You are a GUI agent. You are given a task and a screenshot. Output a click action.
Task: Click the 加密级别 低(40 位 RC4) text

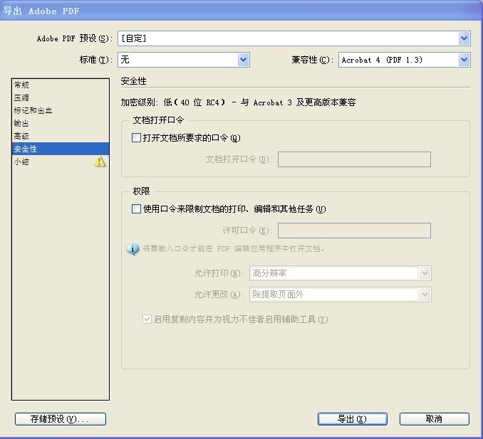tap(238, 102)
